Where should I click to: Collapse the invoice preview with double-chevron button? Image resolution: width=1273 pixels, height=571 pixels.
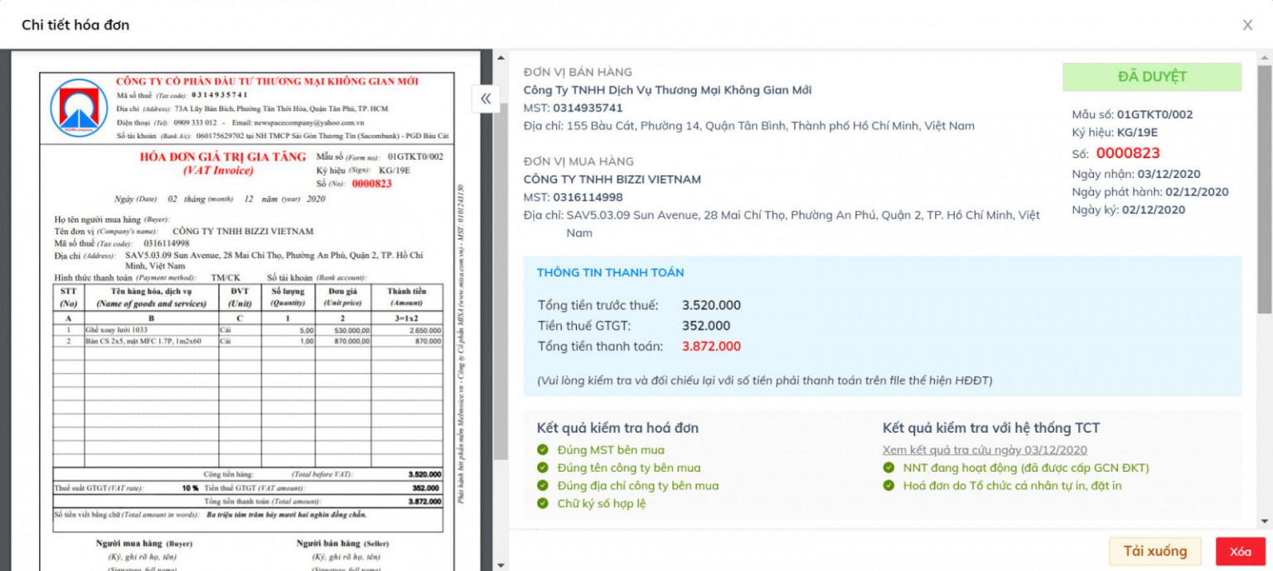pyautogui.click(x=486, y=98)
